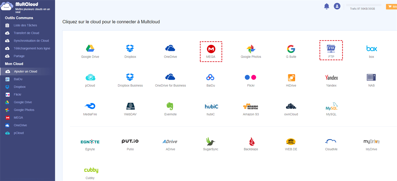Pick the OneDrive cloud service

(x=170, y=48)
